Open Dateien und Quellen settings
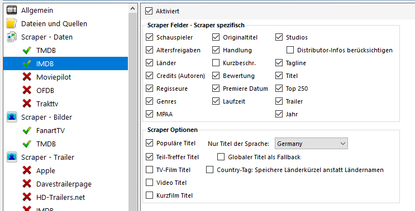415x211 pixels. [54, 24]
